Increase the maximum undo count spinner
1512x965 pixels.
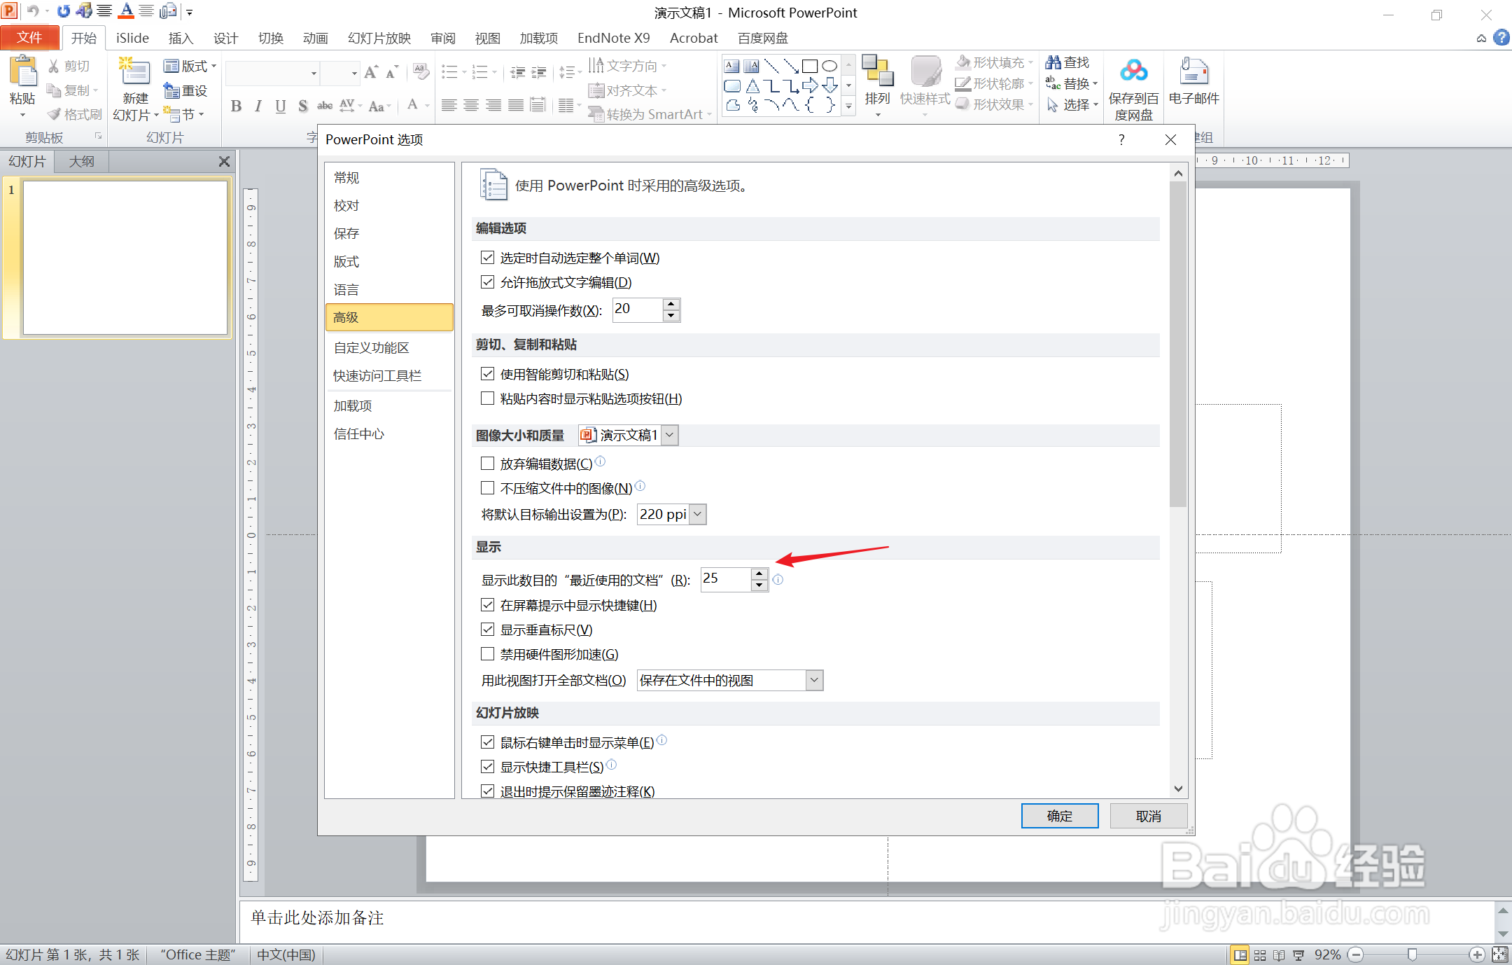pos(671,304)
